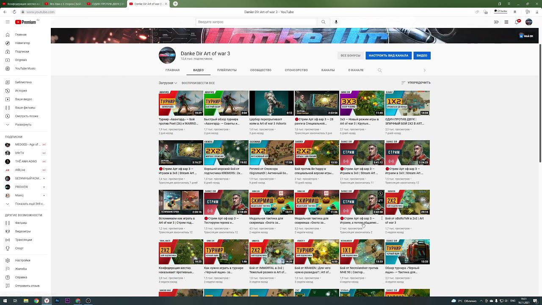This screenshot has width=542, height=305.
Task: Open Google Chrome from the taskbar
Action: click(36, 301)
